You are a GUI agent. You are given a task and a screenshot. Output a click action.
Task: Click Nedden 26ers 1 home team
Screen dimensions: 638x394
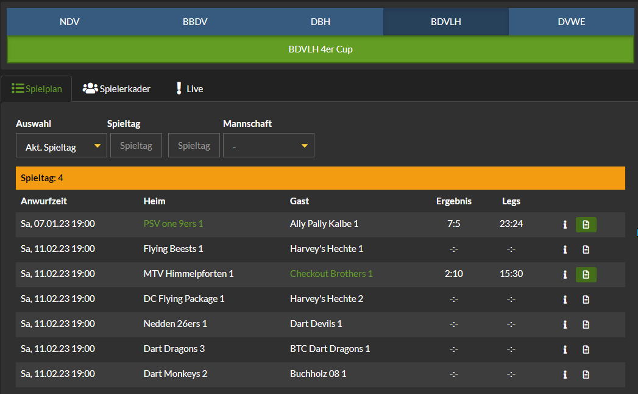point(175,323)
